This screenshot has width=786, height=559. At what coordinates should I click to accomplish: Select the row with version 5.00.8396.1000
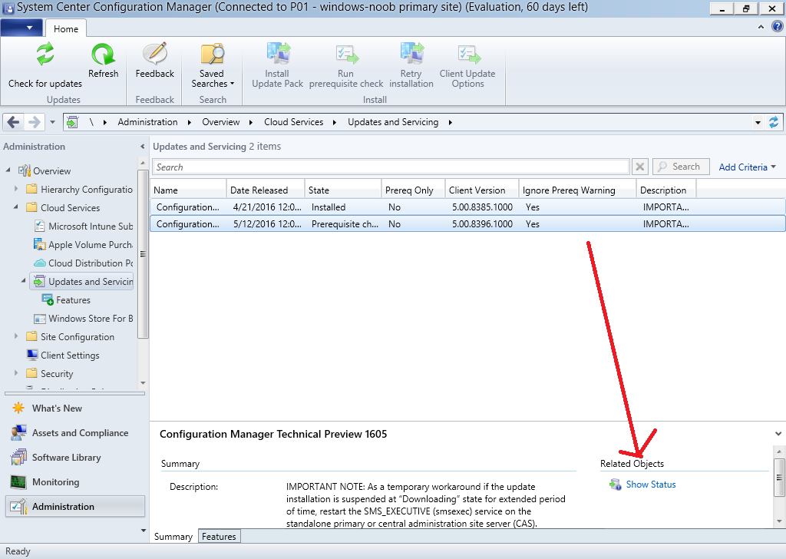(467, 224)
